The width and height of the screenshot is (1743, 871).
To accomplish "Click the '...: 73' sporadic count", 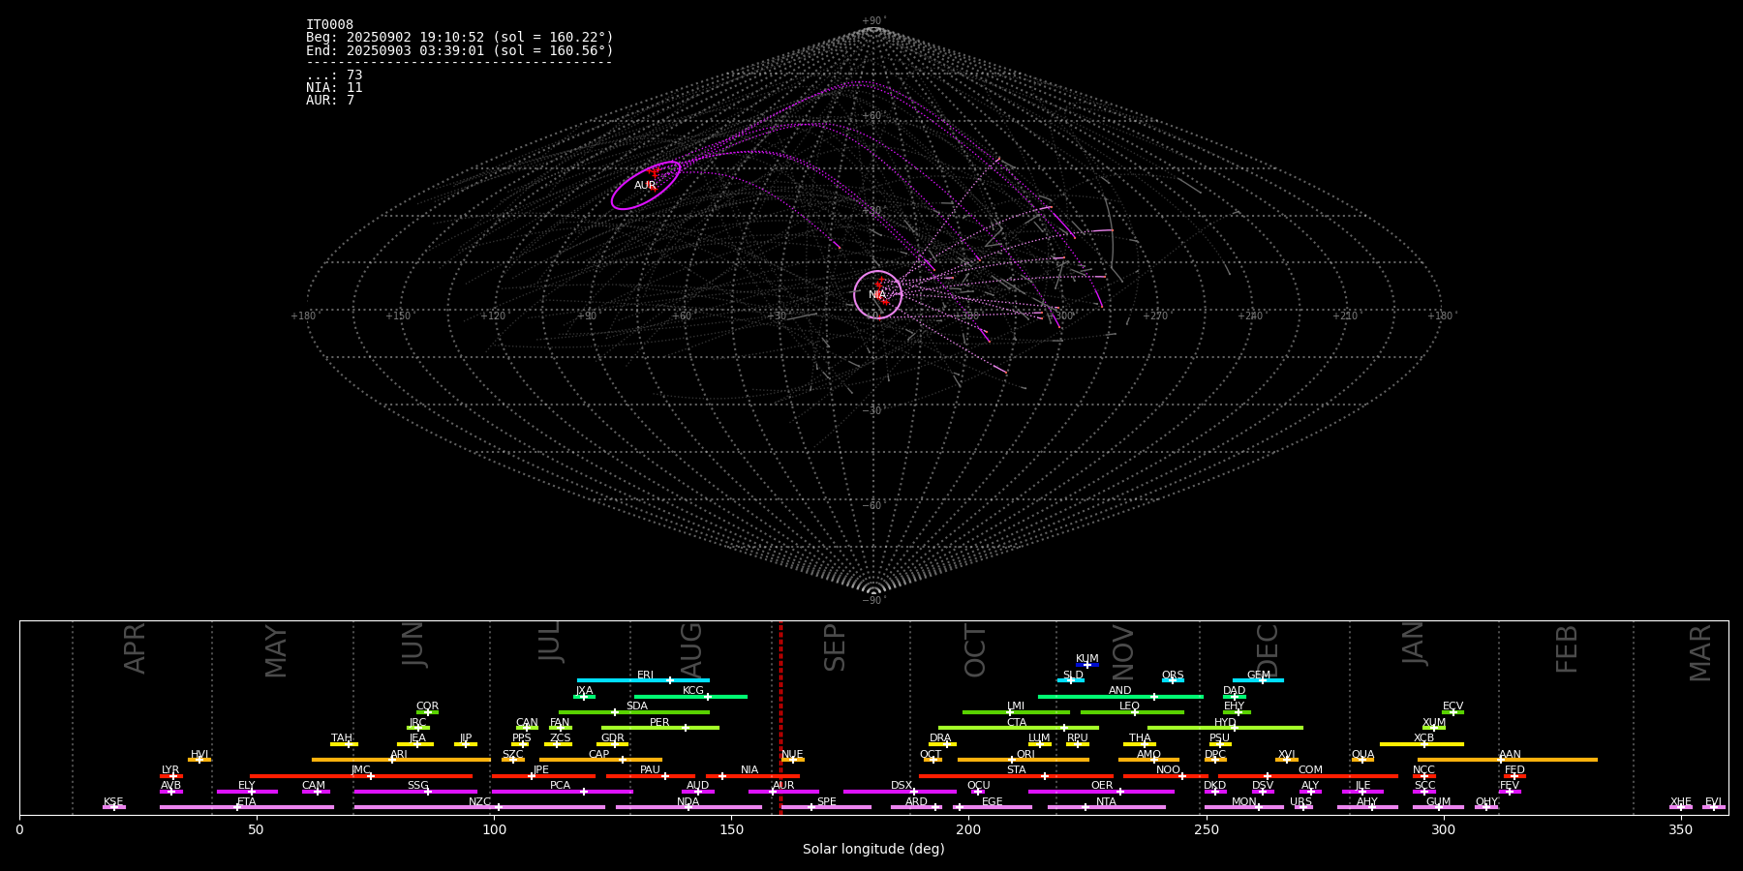I will coord(334,75).
